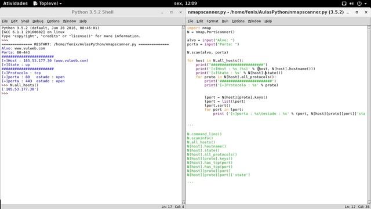Click the screen display icon in system tray

[x=344, y=3]
